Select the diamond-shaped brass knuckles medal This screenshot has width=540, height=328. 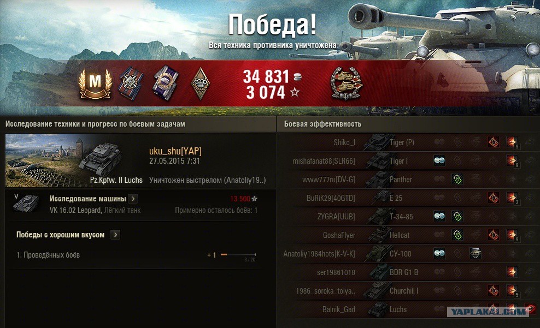pyautogui.click(x=201, y=84)
